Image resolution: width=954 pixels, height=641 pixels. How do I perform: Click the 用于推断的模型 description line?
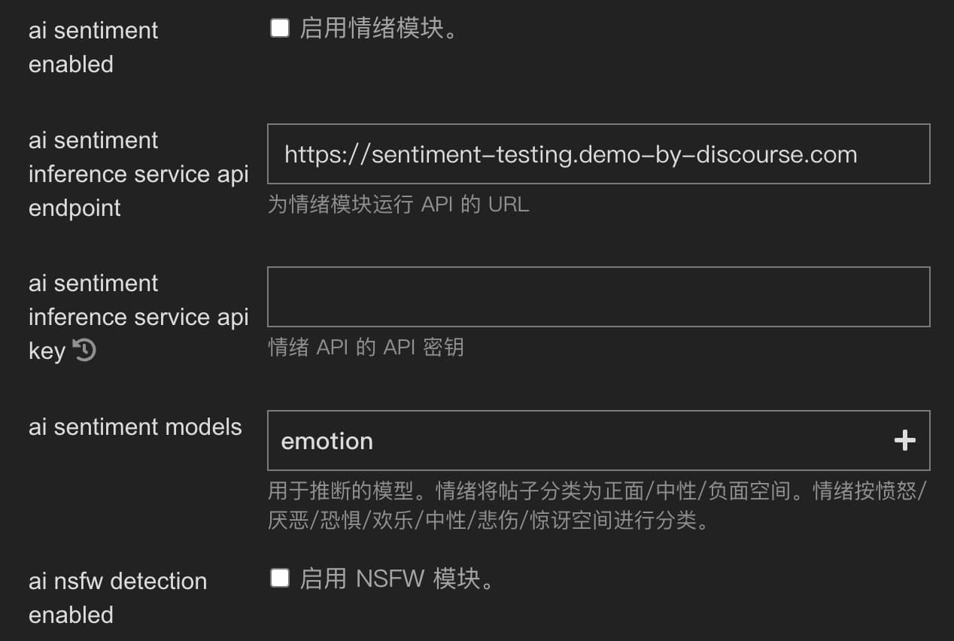[x=598, y=491]
